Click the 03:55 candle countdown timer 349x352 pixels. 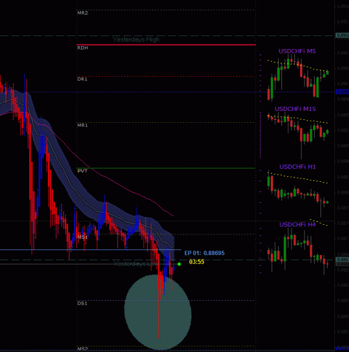coord(196,262)
